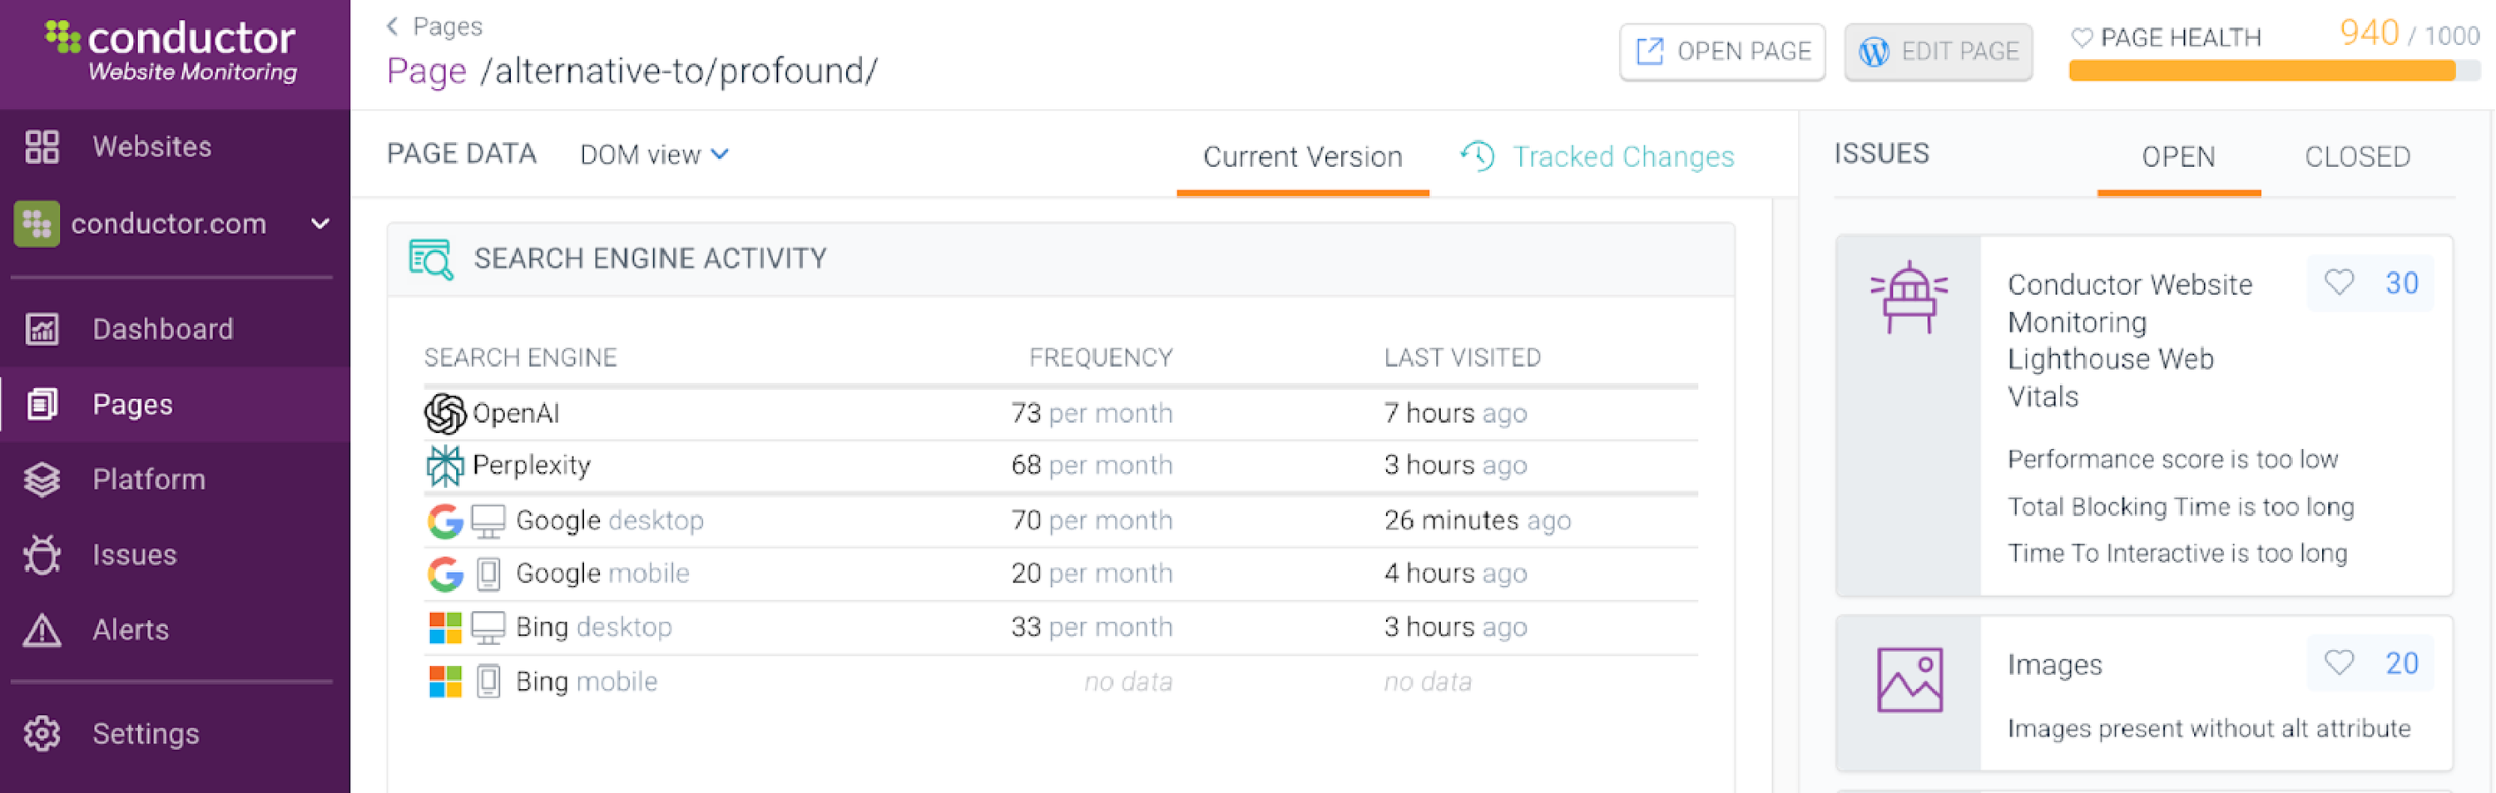Go back using the Pages breadcrumb chevron

click(x=393, y=26)
